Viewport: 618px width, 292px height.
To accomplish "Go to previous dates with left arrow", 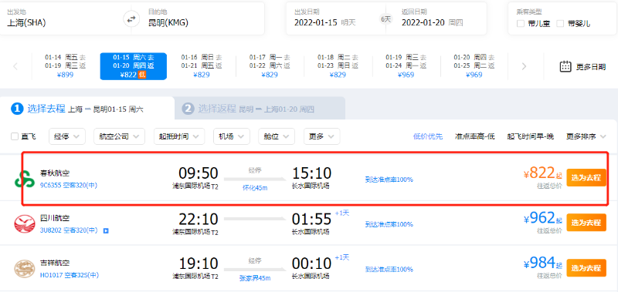I will point(15,66).
